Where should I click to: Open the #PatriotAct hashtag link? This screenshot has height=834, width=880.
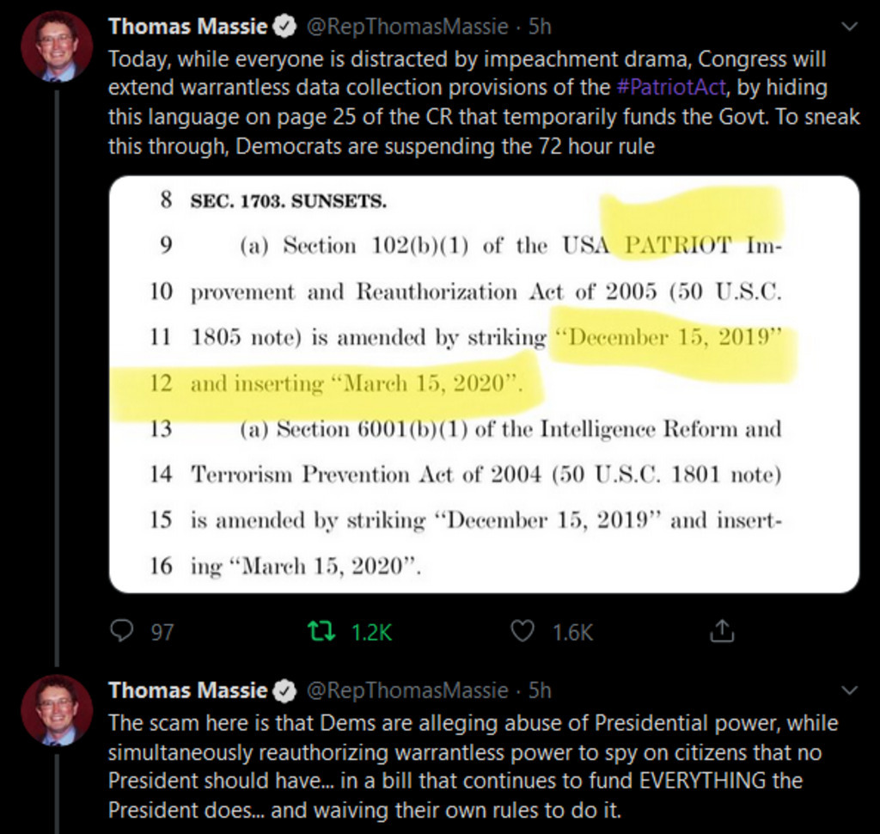[671, 88]
